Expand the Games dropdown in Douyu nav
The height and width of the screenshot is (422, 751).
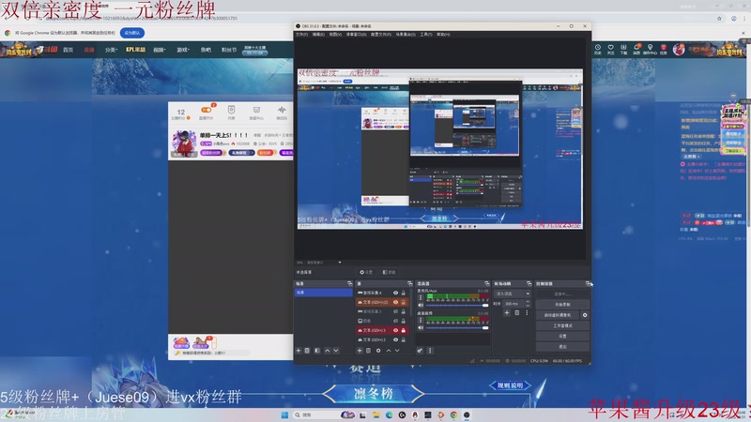point(183,50)
